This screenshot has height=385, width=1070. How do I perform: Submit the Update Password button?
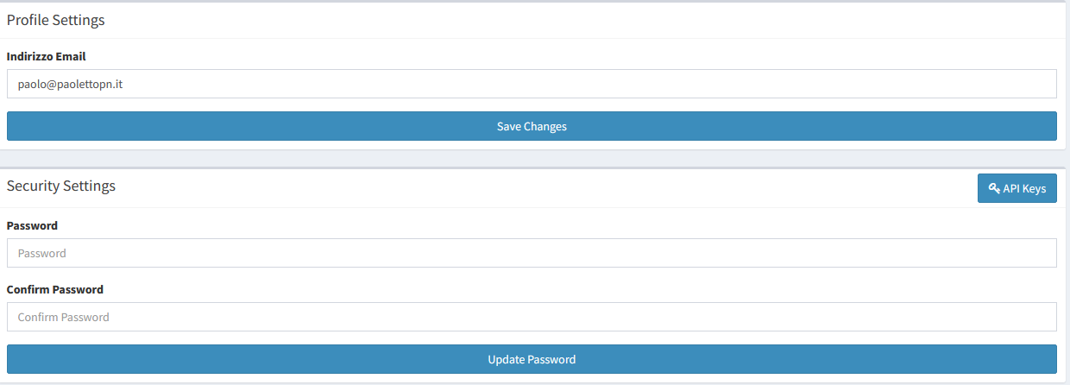(x=532, y=359)
